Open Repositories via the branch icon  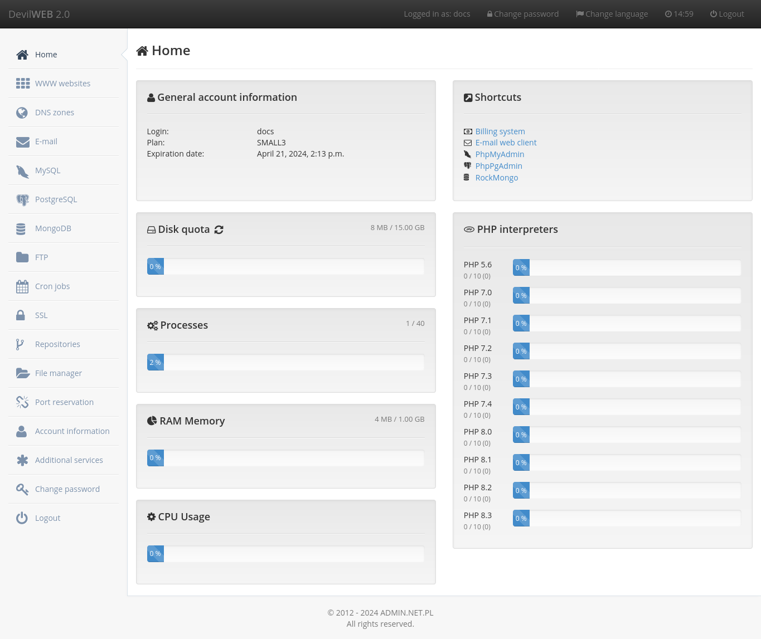pos(20,345)
